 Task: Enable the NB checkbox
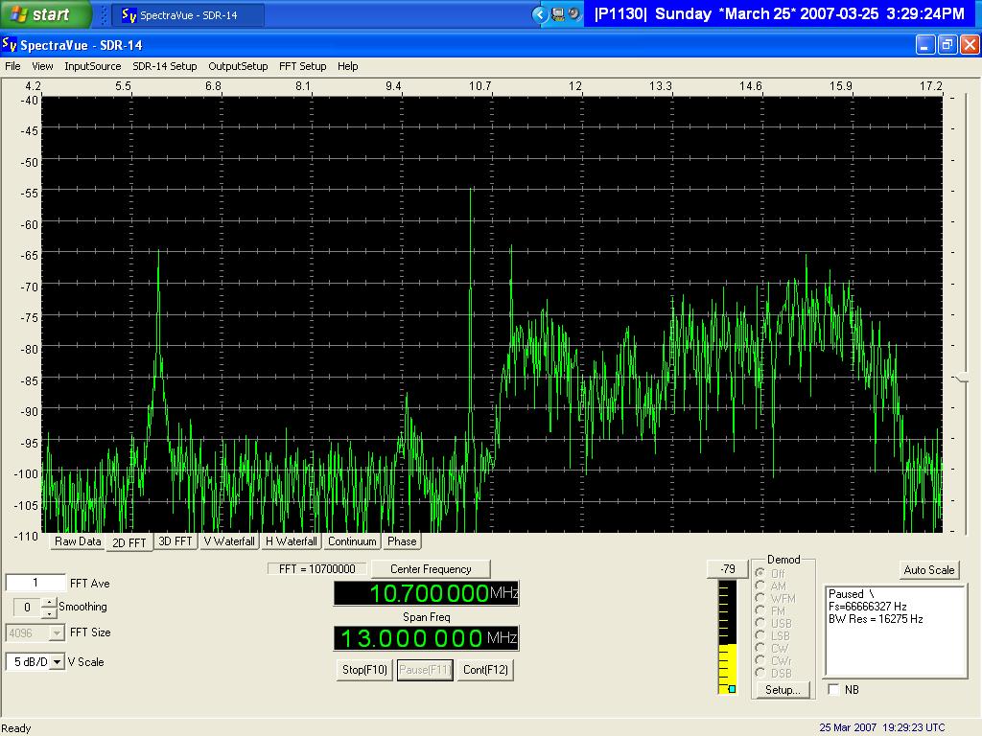(832, 690)
